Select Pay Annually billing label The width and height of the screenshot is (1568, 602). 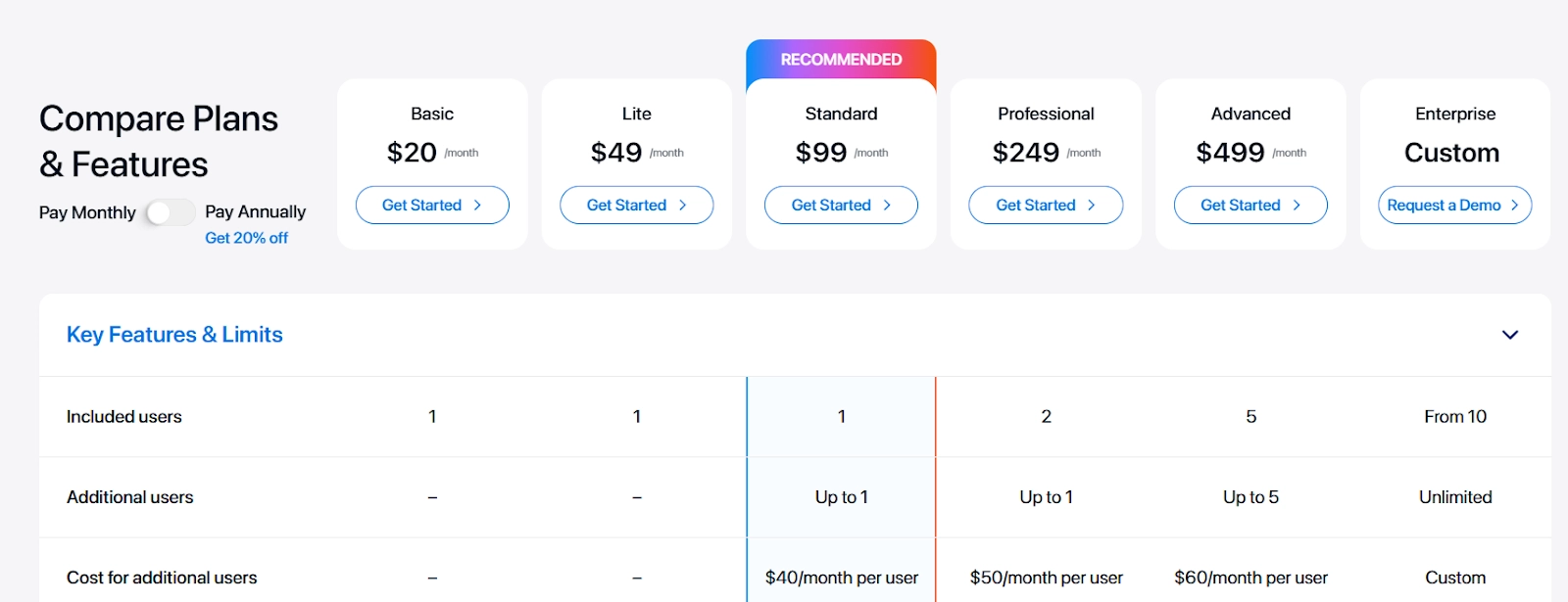255,212
